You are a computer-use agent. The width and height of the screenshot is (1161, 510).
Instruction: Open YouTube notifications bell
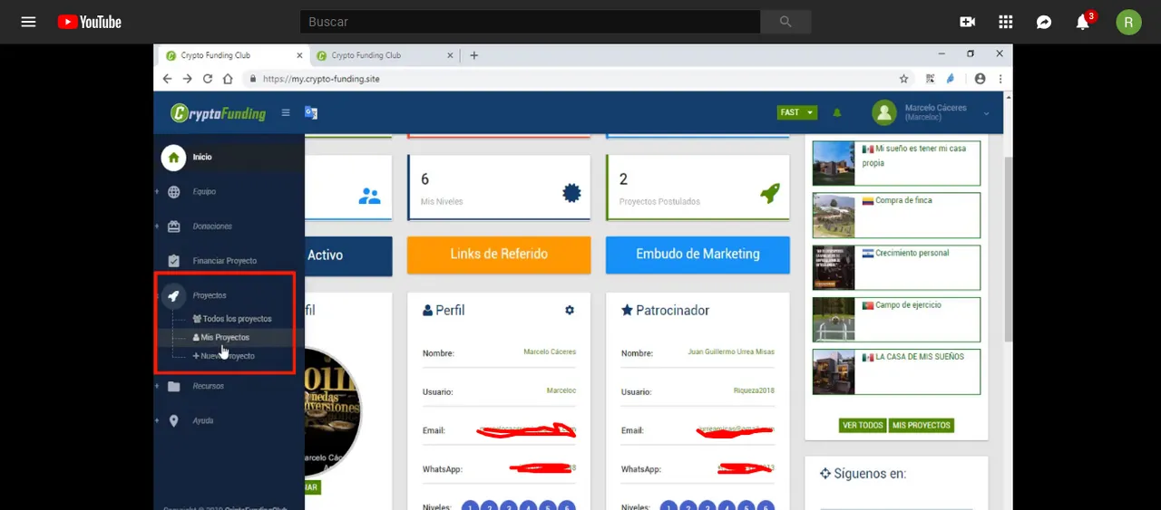1082,22
